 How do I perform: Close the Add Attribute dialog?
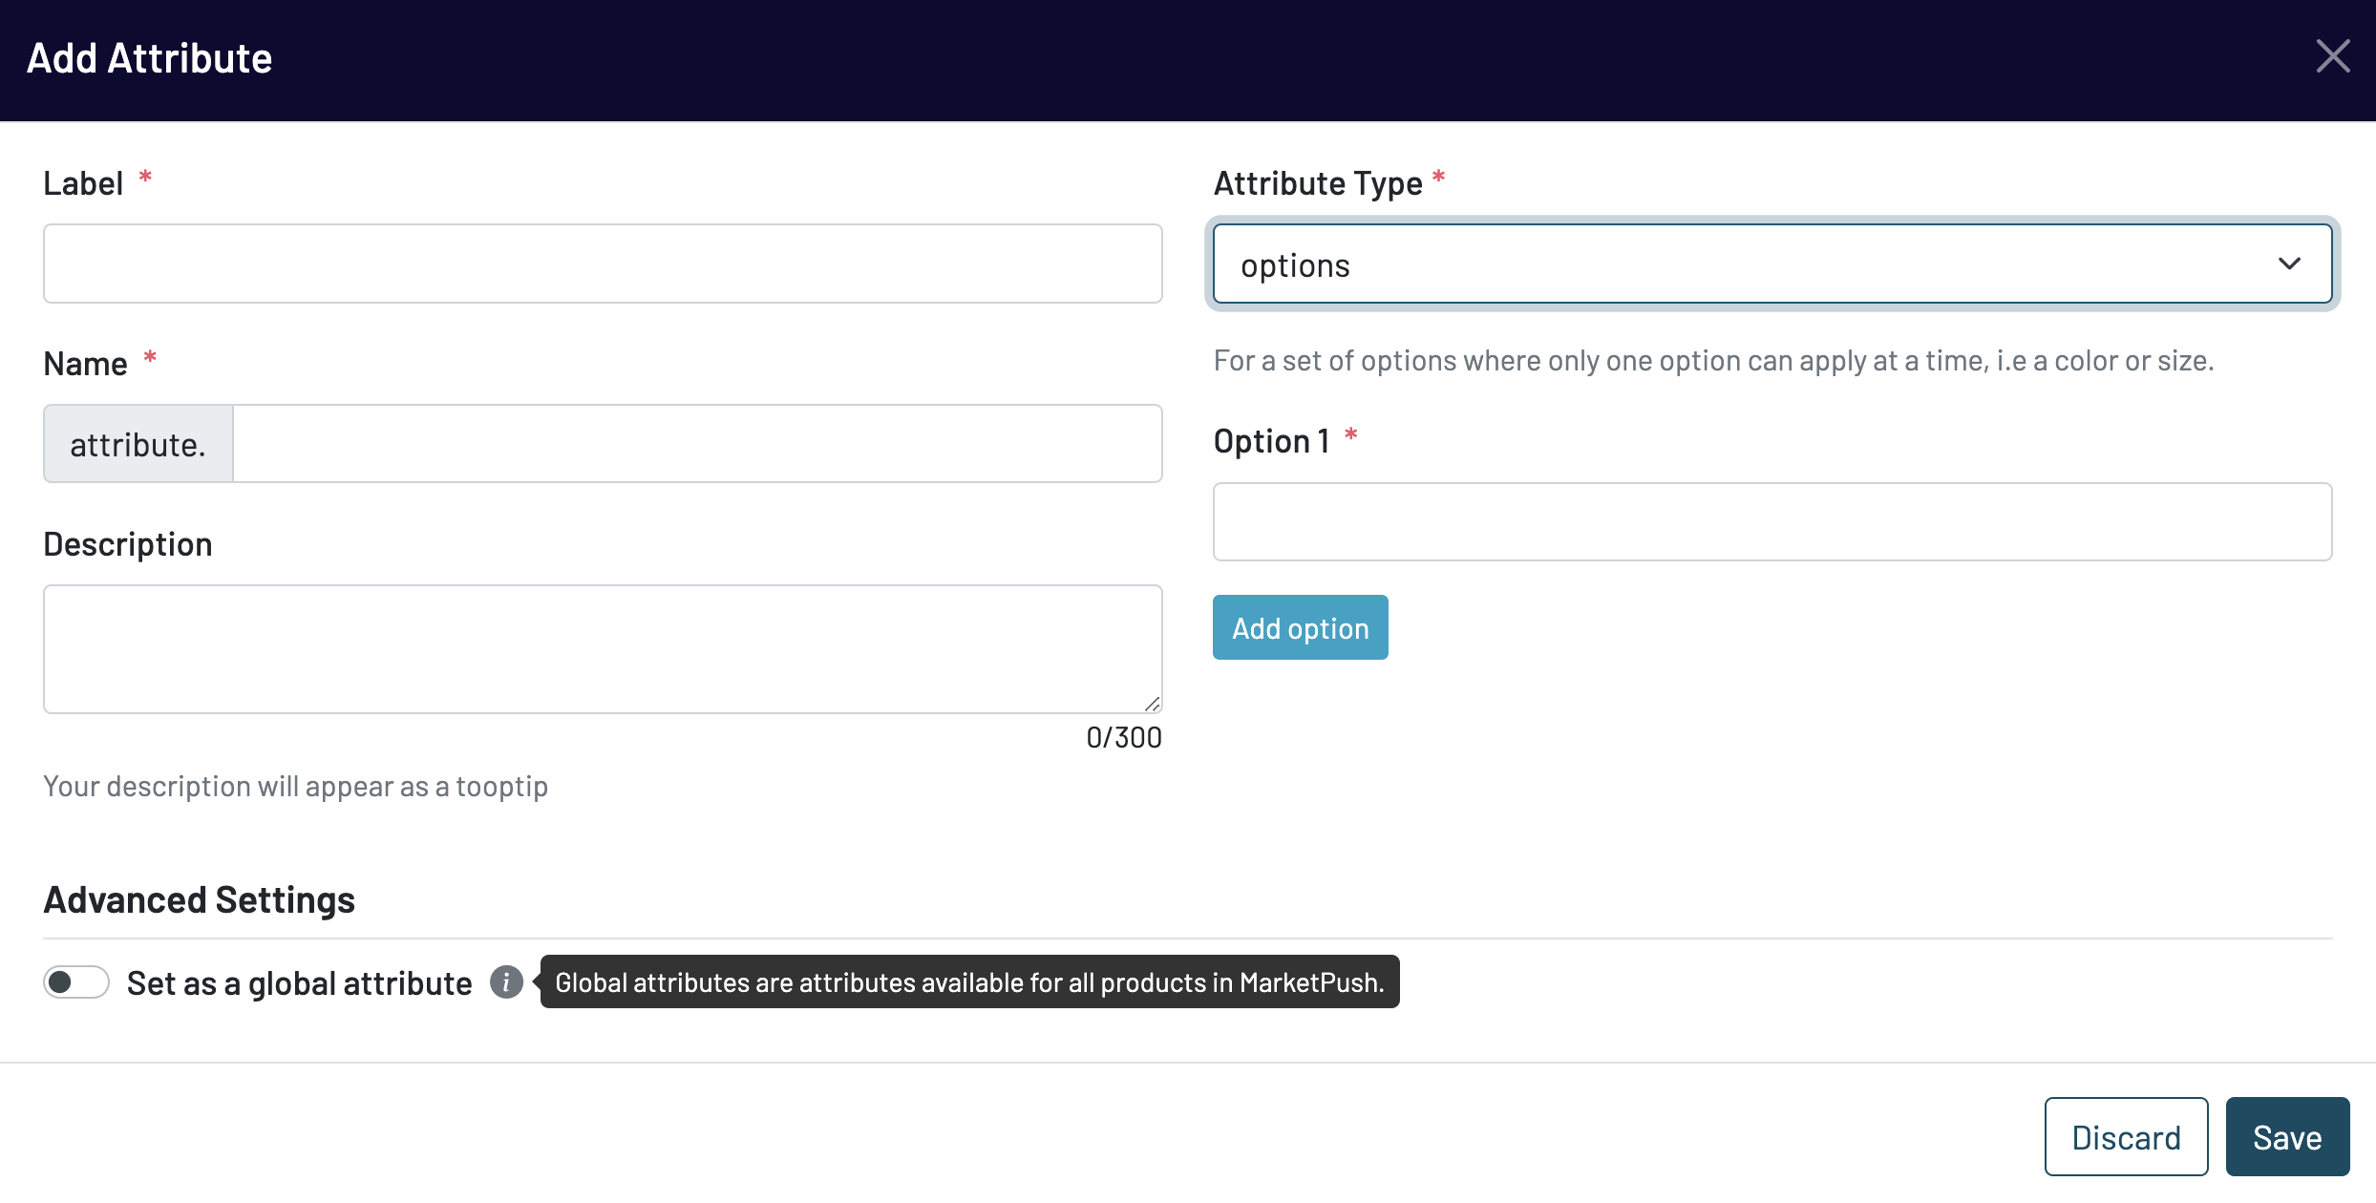2332,57
